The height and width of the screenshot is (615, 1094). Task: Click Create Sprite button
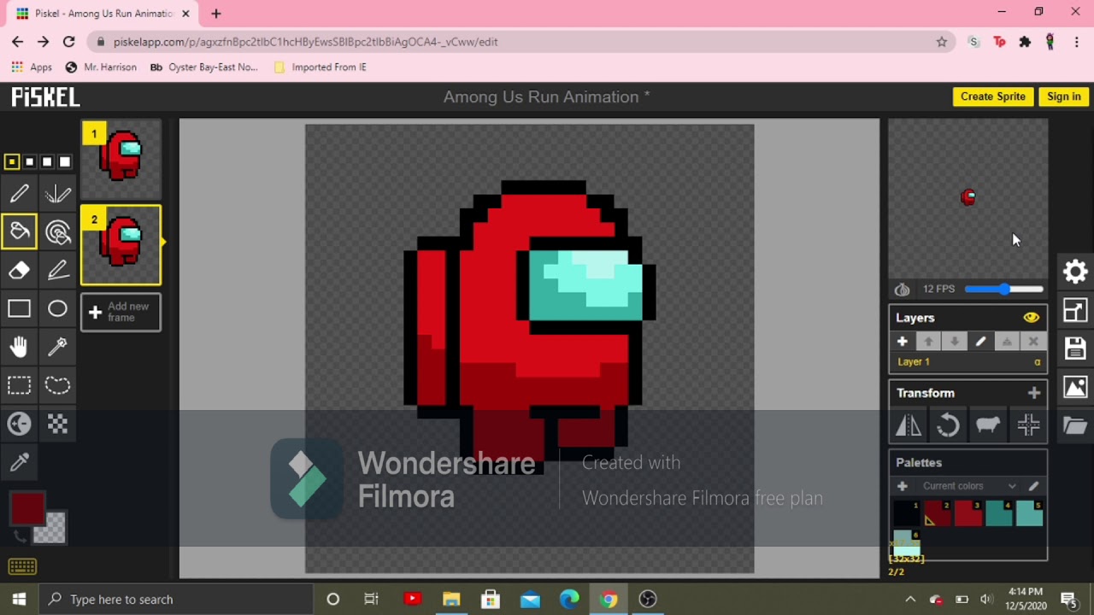tap(993, 97)
